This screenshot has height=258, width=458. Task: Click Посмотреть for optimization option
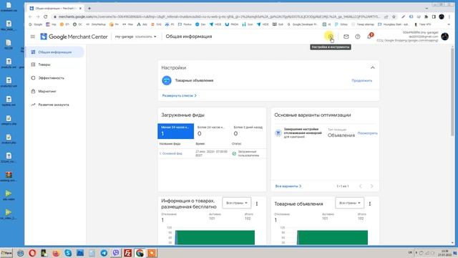(367, 133)
